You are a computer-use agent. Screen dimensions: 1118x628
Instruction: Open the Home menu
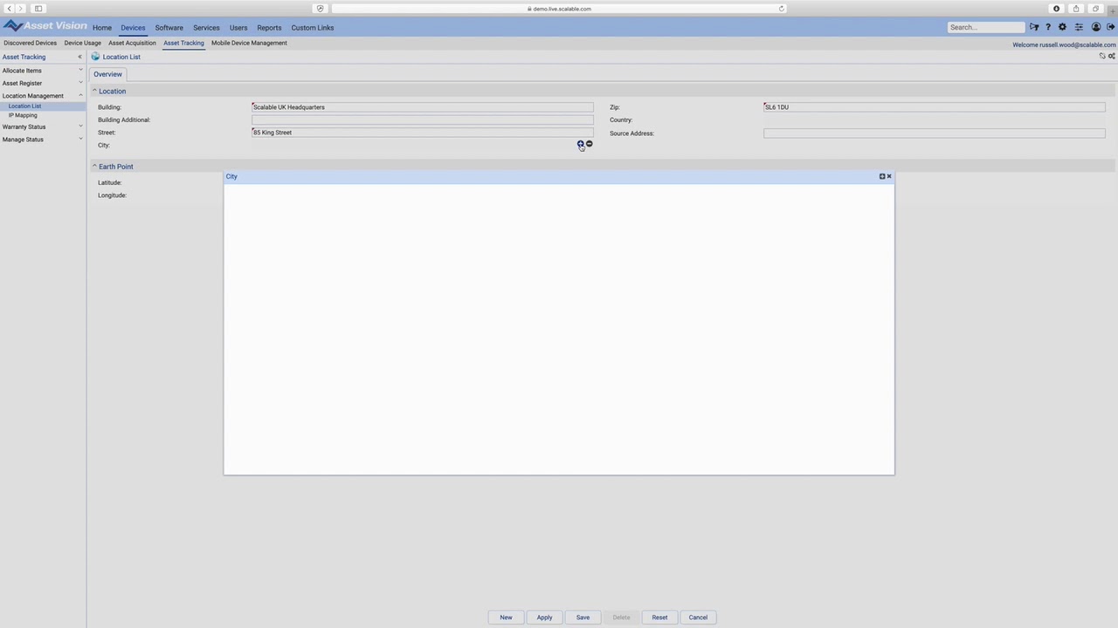102,28
